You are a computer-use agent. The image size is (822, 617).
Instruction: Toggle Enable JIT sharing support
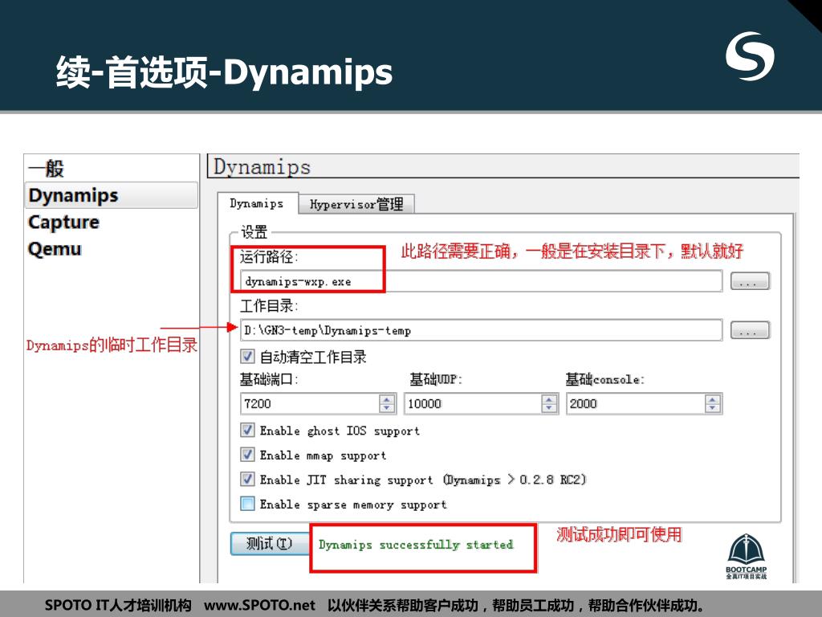tap(247, 479)
